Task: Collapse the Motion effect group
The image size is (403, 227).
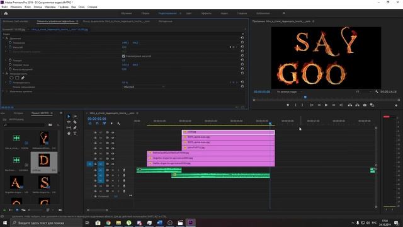Action: pyautogui.click(x=3, y=38)
